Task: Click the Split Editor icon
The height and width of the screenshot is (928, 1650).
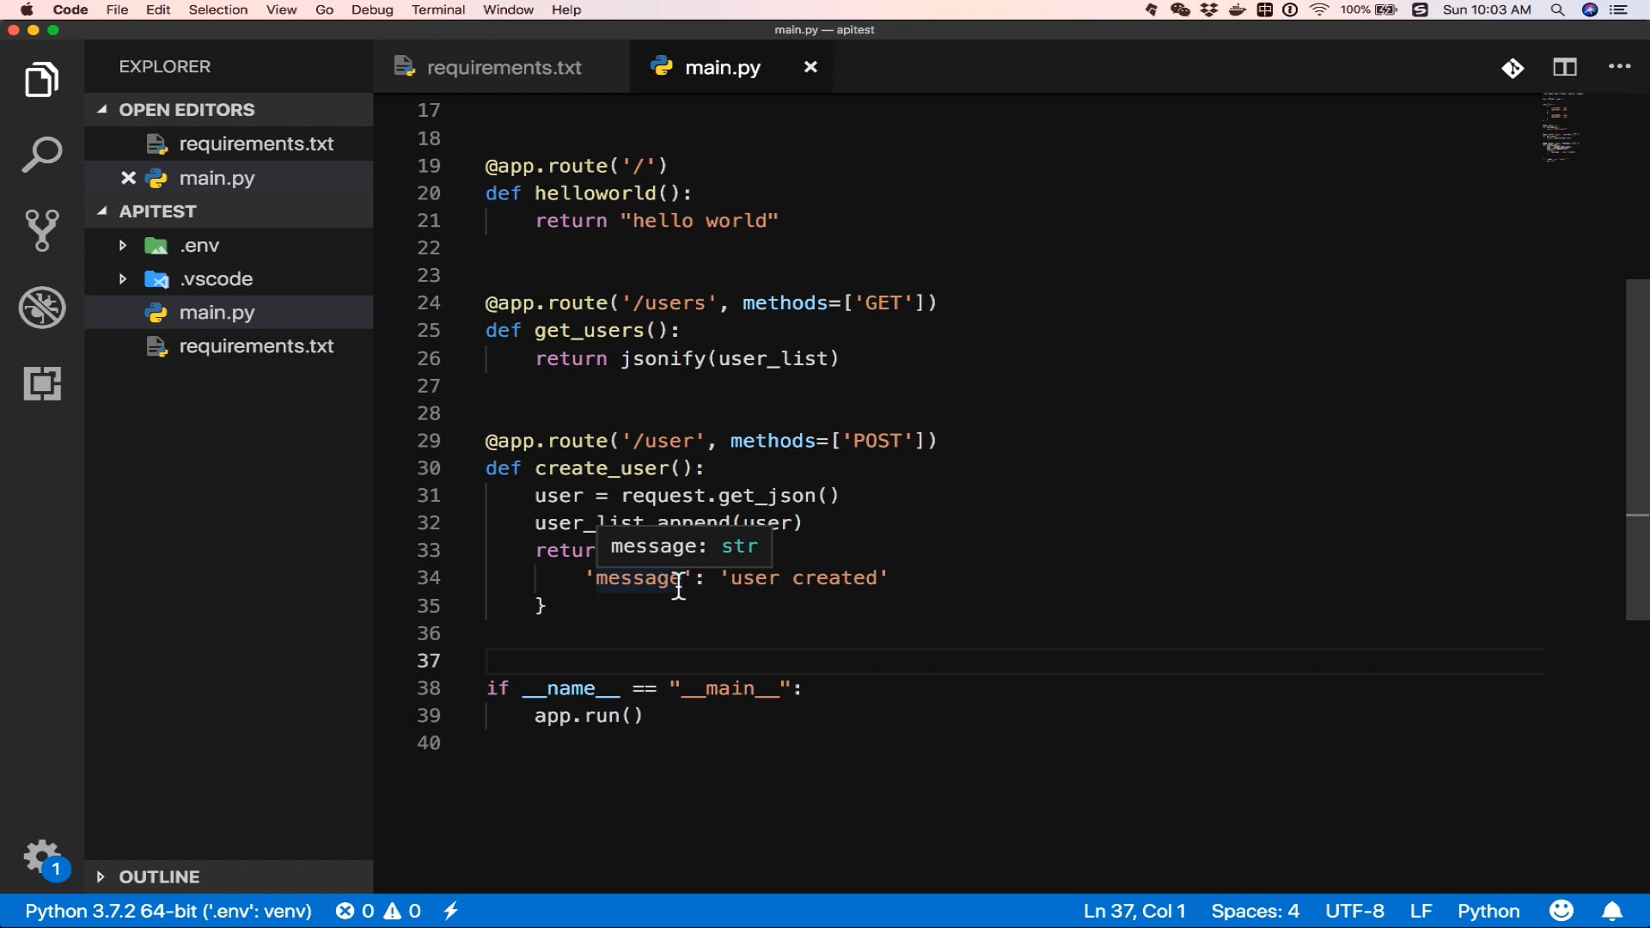Action: point(1564,67)
